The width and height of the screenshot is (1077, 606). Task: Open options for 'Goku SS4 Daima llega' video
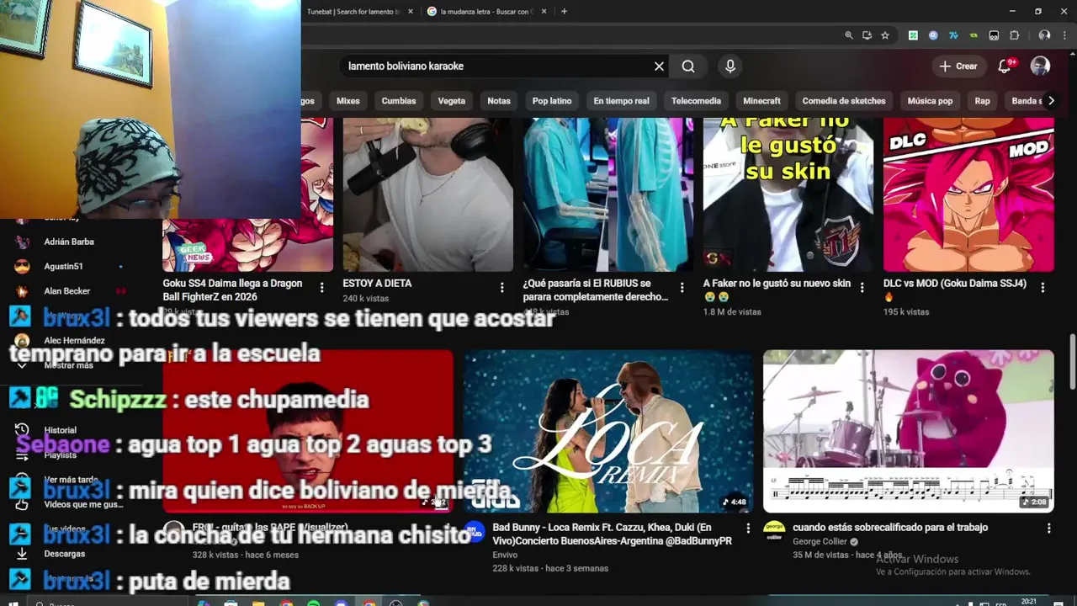click(x=321, y=287)
